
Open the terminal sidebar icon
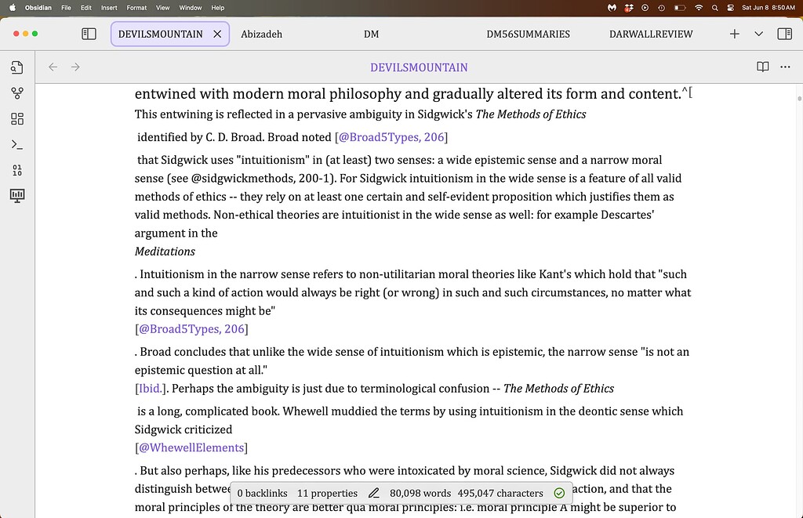(x=16, y=144)
